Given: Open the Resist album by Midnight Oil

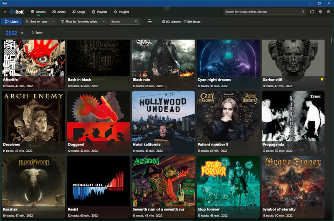Looking at the screenshot, I should [x=99, y=187].
